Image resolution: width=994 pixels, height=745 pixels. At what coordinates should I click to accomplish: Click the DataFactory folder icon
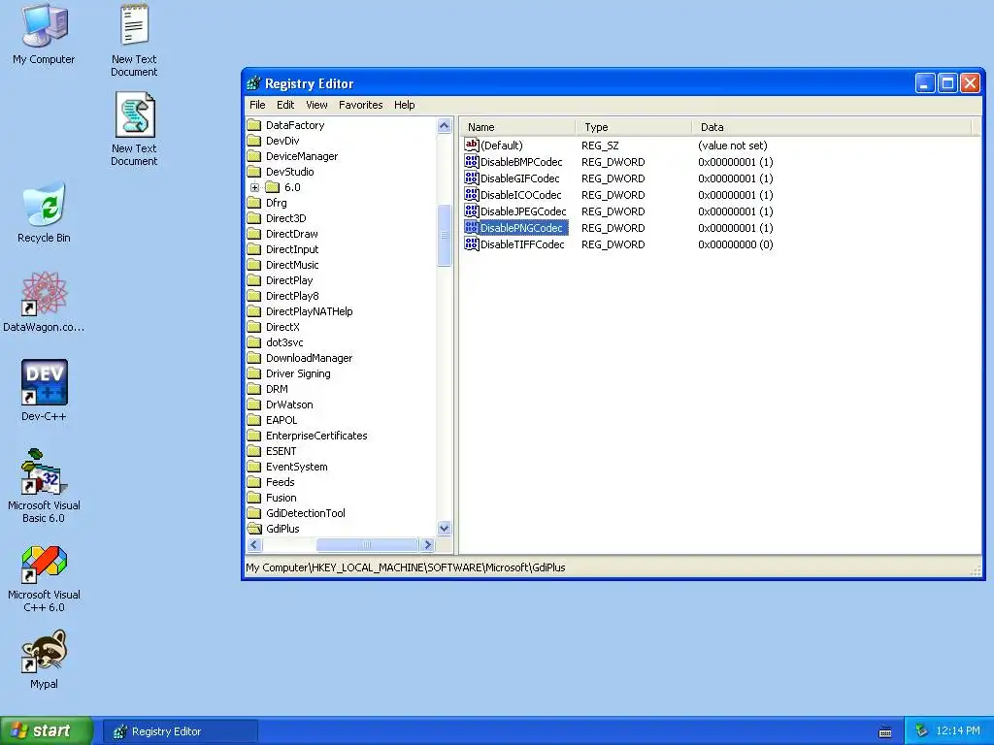[x=254, y=125]
